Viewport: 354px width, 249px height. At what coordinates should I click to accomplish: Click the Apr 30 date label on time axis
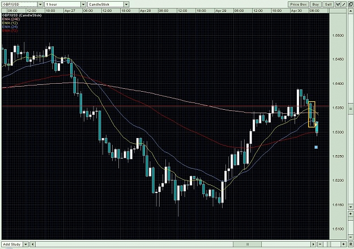296,11
